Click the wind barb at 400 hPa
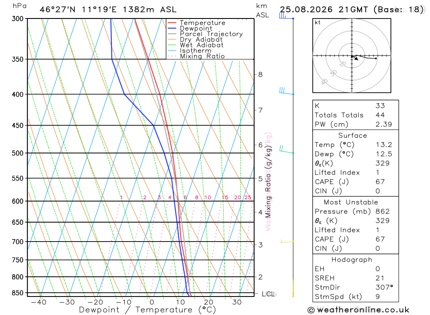The image size is (430, 315). click(286, 91)
